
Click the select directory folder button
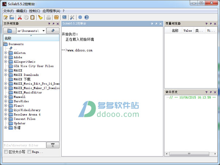[x=10, y=30]
